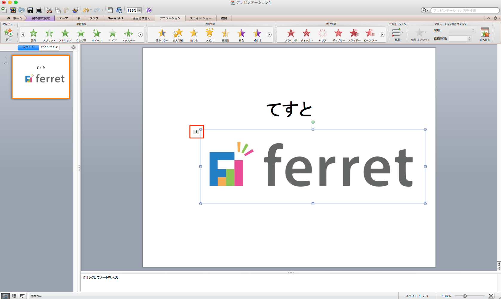Activate the Format Painter brush icon
Screen dimensions: 501x299
pyautogui.click(x=75, y=10)
